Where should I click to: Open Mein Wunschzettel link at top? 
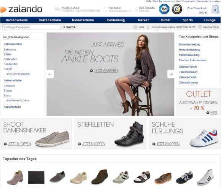tap(185, 1)
